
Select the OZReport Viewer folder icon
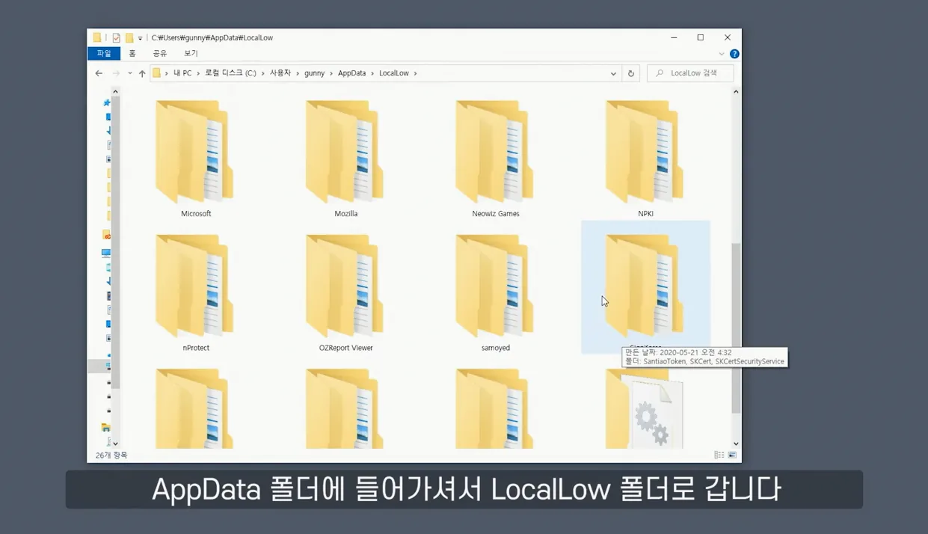345,286
